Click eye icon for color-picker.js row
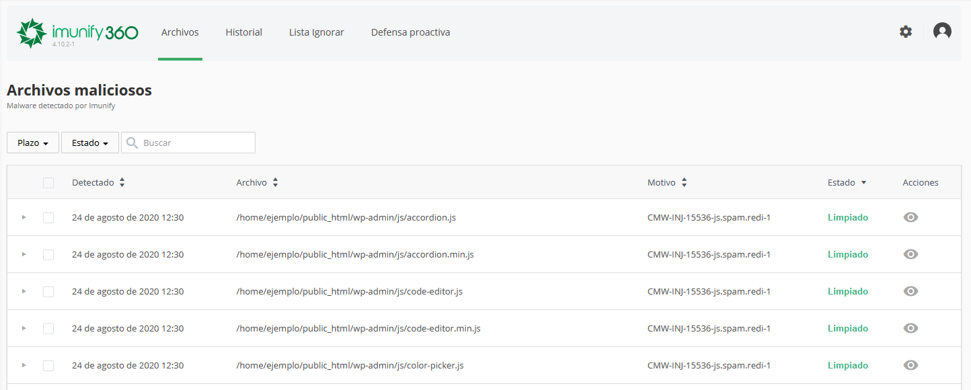The image size is (971, 390). click(x=910, y=365)
